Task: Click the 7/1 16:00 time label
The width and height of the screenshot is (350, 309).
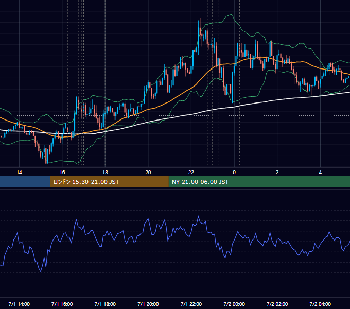Action: (62, 304)
